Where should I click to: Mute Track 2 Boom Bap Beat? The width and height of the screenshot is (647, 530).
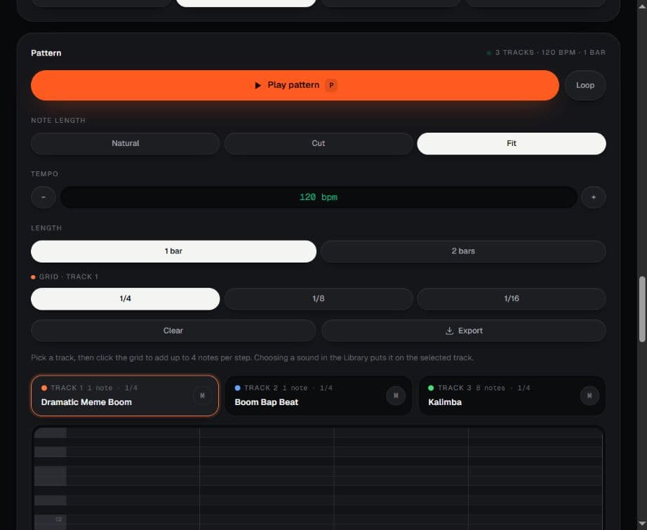(x=396, y=395)
